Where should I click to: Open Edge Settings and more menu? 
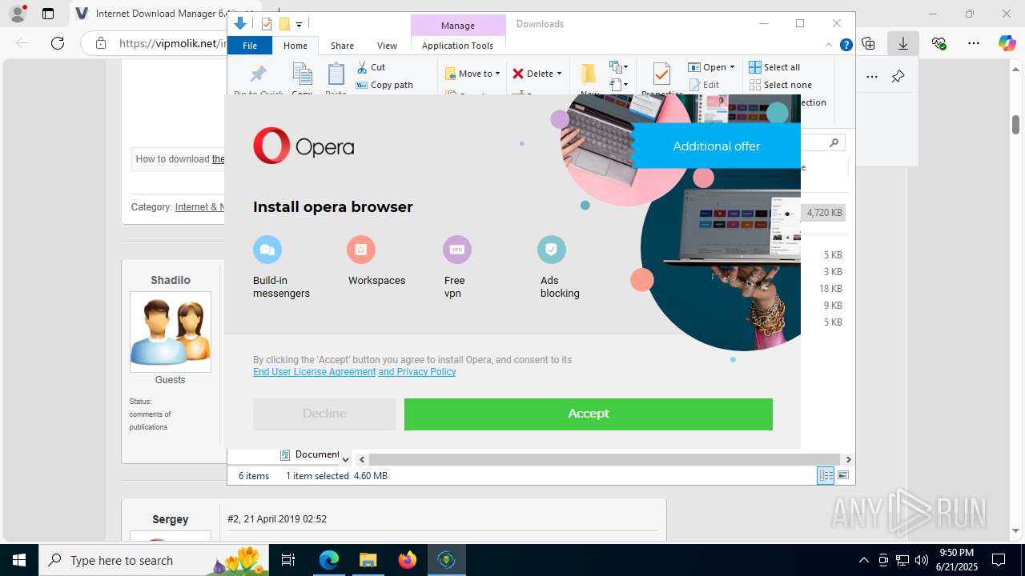click(973, 43)
